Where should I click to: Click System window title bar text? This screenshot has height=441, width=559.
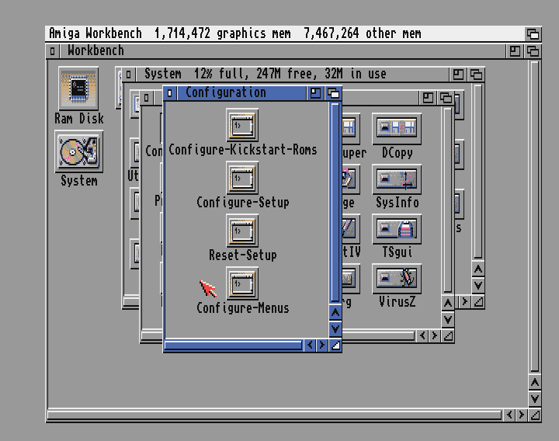[x=266, y=75]
